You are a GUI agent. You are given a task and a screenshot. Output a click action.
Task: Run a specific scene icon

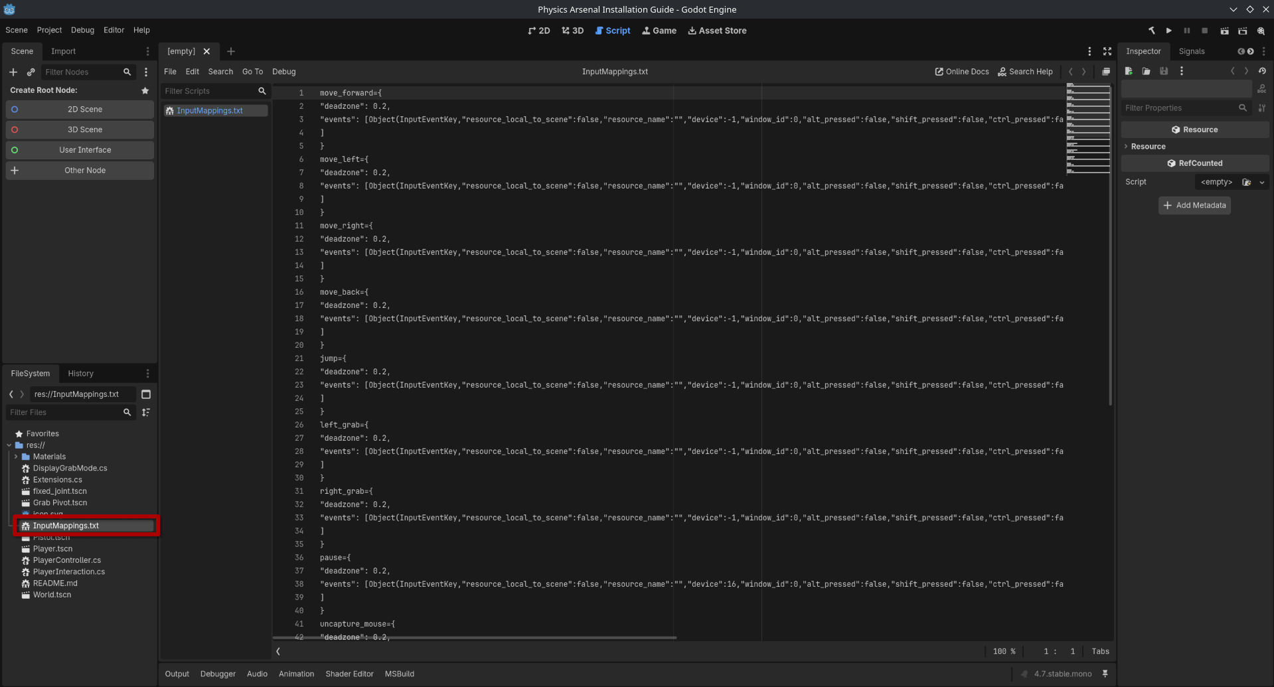tap(1242, 31)
